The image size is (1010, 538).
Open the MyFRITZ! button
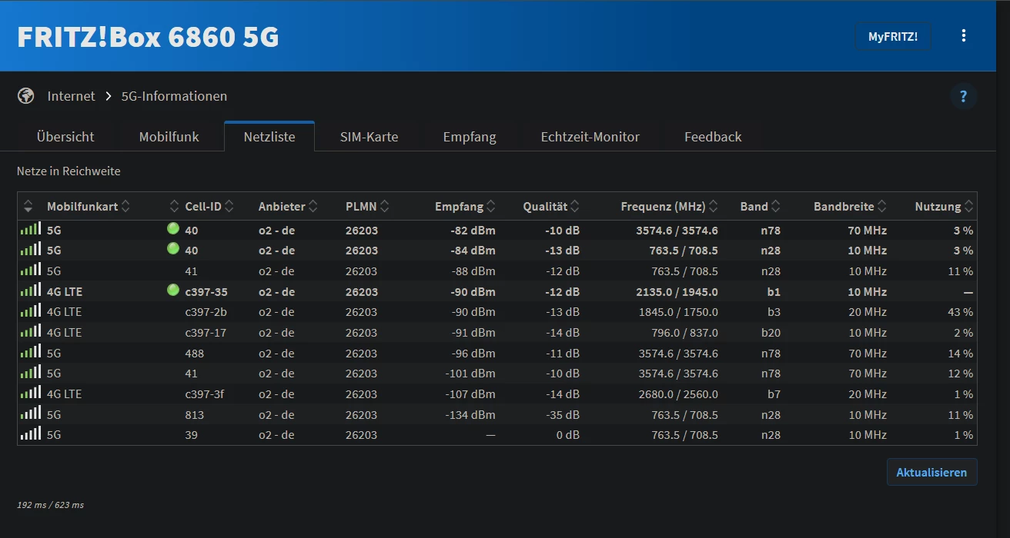893,36
